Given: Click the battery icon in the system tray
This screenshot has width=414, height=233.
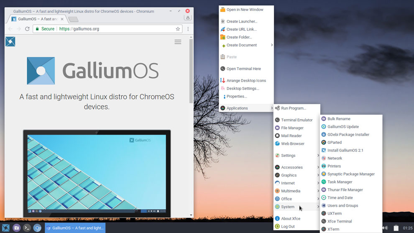Looking at the screenshot, I should click(396, 228).
